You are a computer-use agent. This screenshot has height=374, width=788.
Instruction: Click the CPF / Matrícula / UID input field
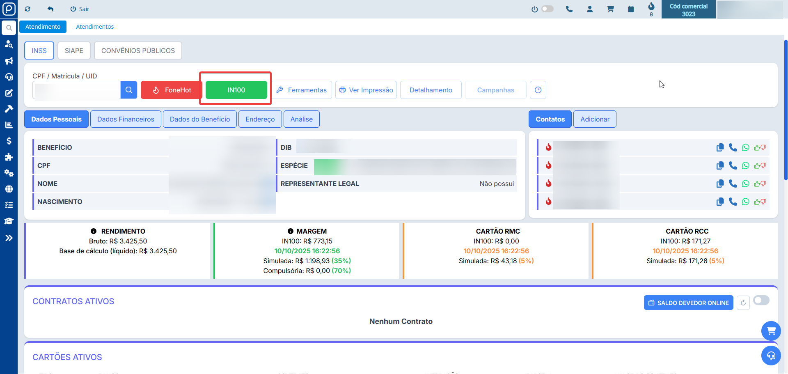(x=77, y=90)
